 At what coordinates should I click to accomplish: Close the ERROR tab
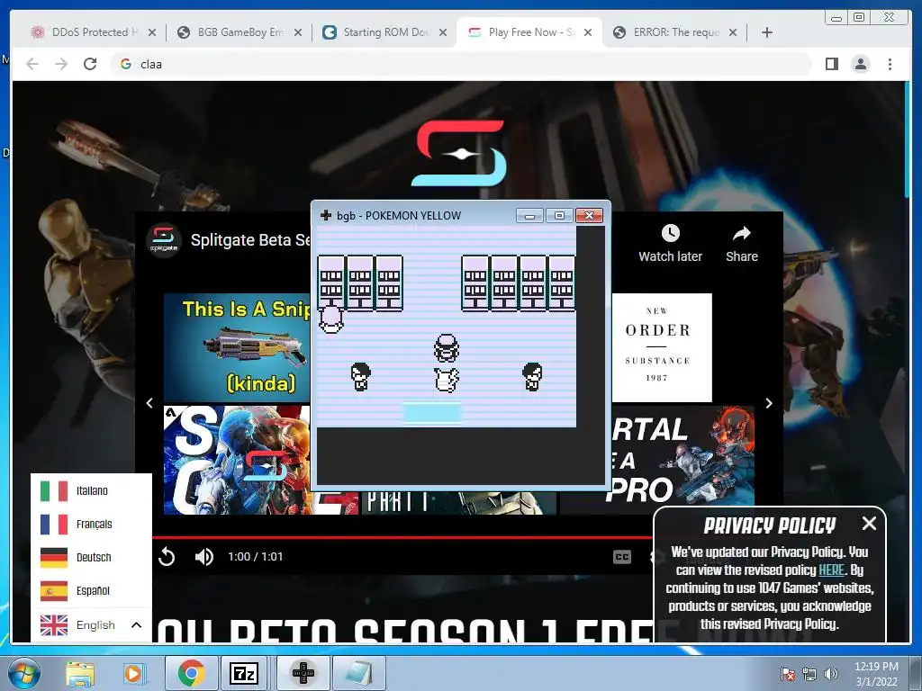(x=733, y=33)
